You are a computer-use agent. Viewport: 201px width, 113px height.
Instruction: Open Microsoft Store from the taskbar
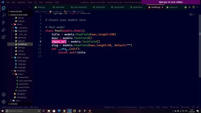(x=54, y=111)
